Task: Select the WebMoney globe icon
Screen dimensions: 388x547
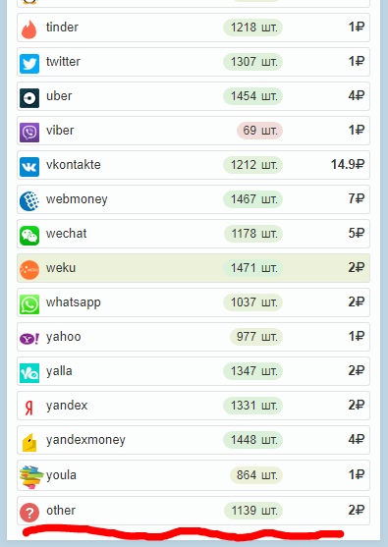Action: pos(29,201)
